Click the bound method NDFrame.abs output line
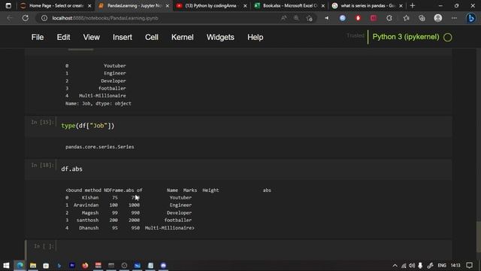The width and height of the screenshot is (481, 271). coord(104,190)
